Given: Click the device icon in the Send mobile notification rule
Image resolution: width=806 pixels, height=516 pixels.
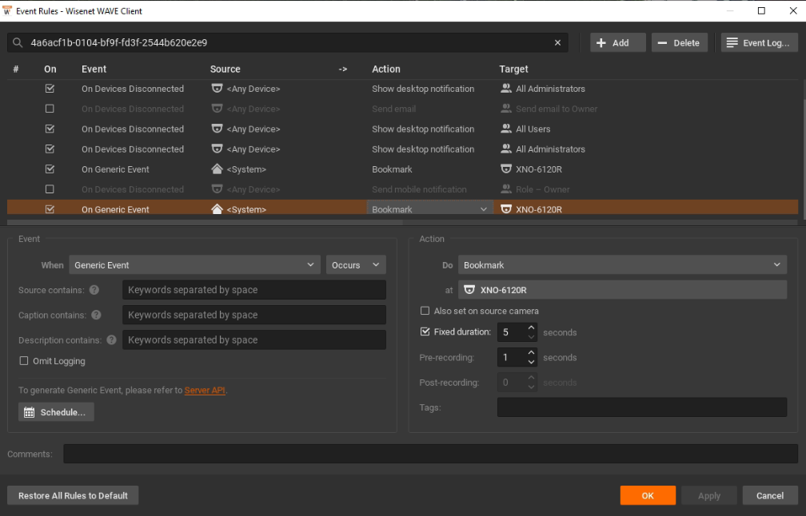Looking at the screenshot, I should pos(217,189).
